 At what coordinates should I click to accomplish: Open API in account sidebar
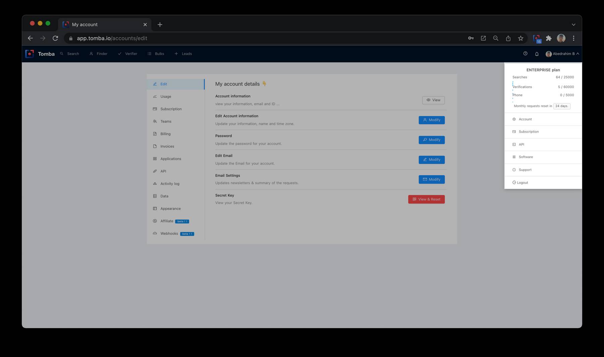coord(175,171)
